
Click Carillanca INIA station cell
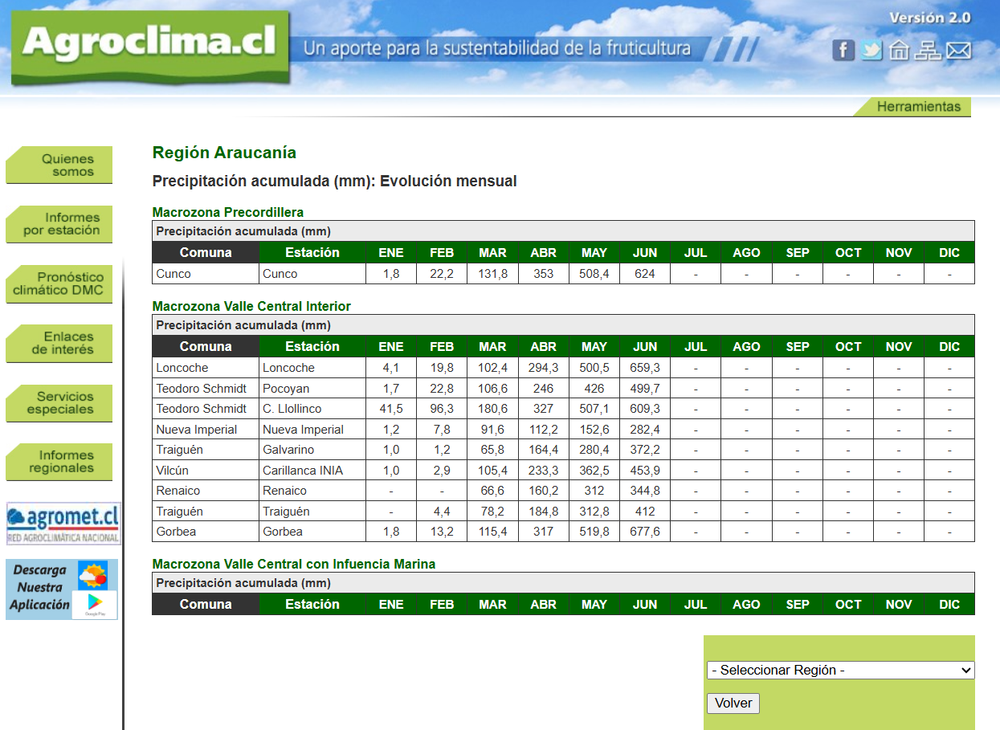(x=312, y=471)
